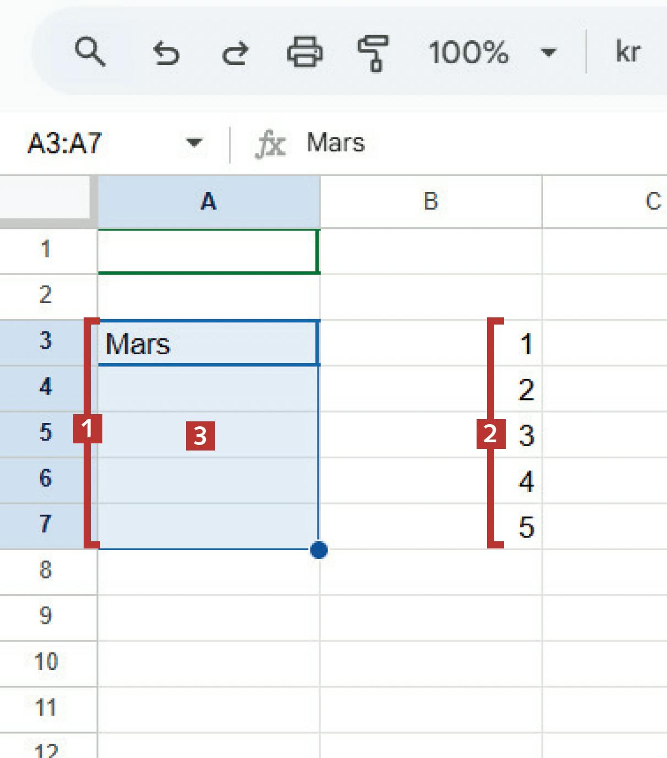This screenshot has width=667, height=758.
Task: Select row 10 header
Action: tap(46, 662)
